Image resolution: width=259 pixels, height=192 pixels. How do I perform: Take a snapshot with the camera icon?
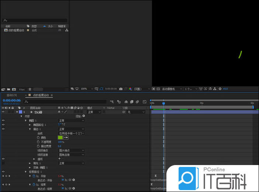(x=121, y=89)
